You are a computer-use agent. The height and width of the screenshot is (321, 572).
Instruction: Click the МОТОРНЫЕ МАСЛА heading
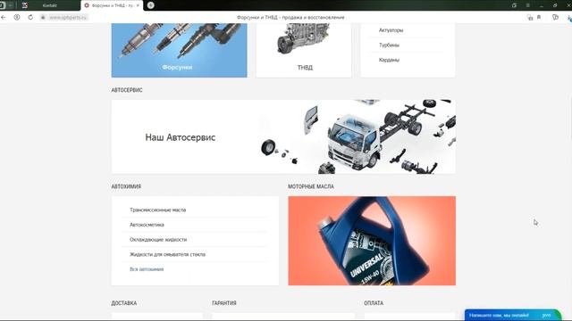click(x=311, y=186)
